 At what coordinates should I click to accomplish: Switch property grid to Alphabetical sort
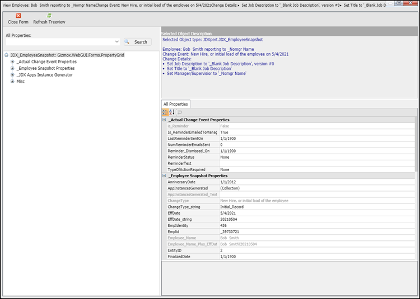click(x=172, y=112)
